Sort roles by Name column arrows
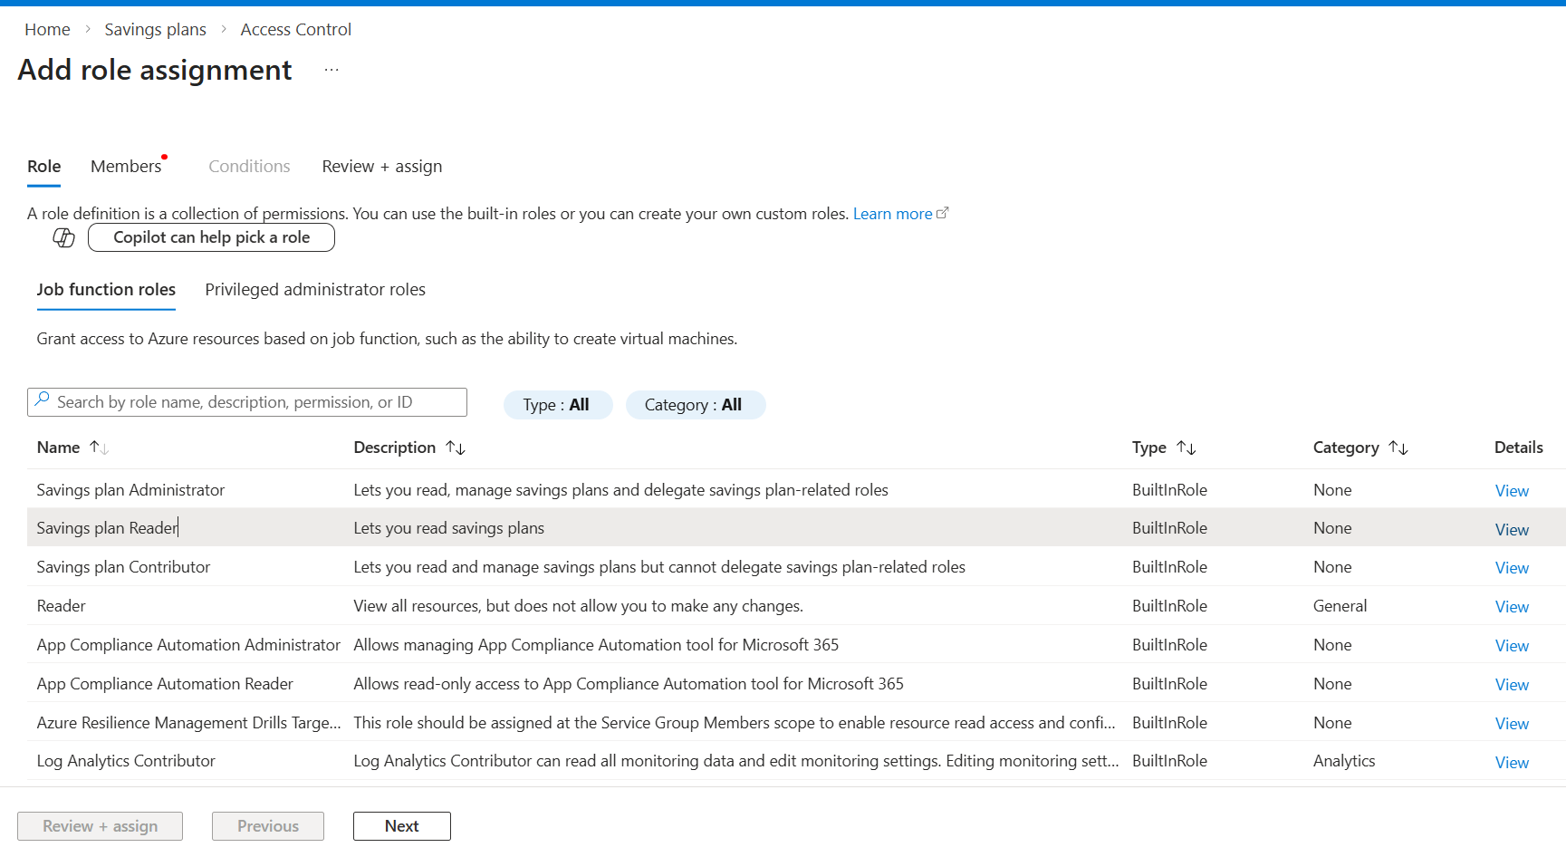 99,448
